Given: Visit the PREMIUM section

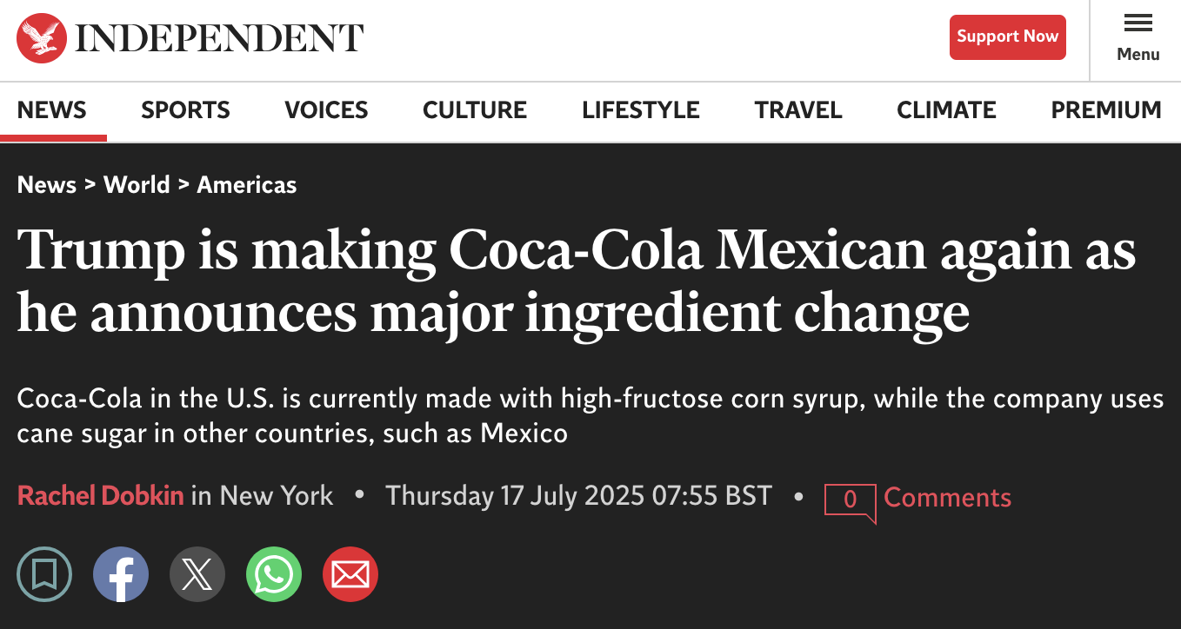Looking at the screenshot, I should click(x=1106, y=110).
